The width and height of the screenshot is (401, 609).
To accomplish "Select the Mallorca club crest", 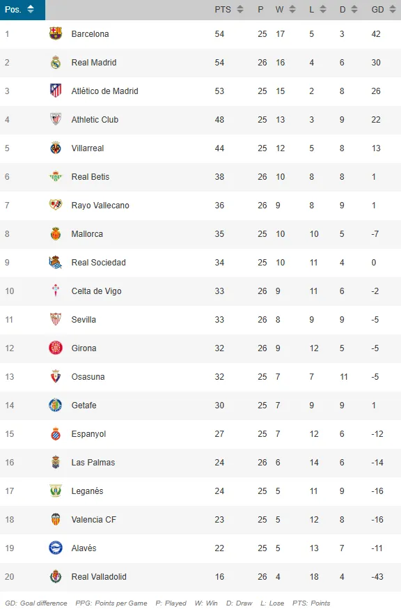I will (x=57, y=233).
